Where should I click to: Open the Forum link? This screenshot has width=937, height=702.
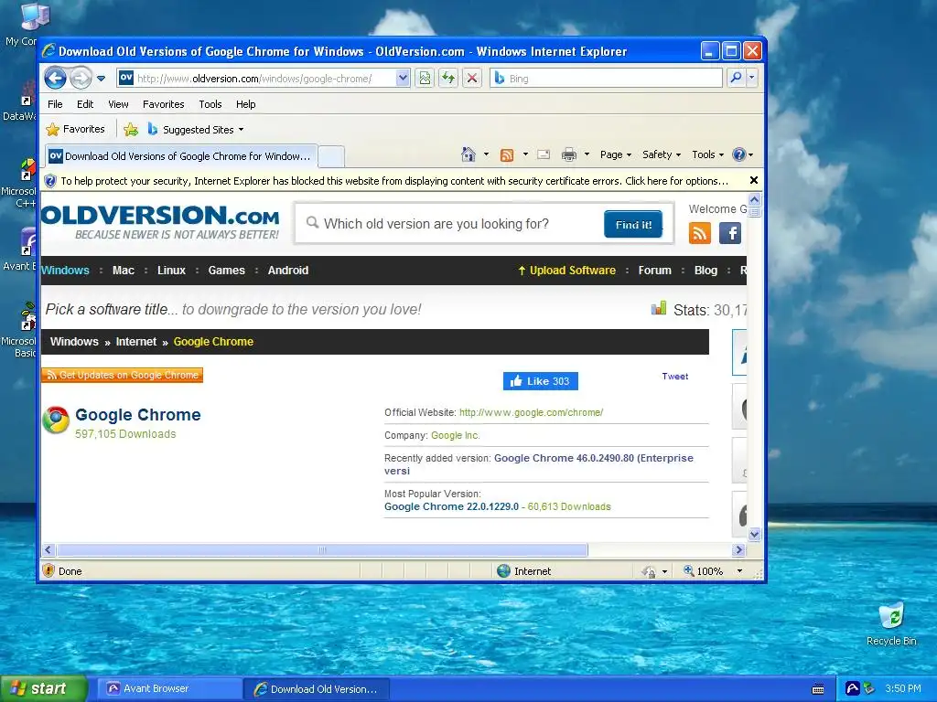click(655, 271)
